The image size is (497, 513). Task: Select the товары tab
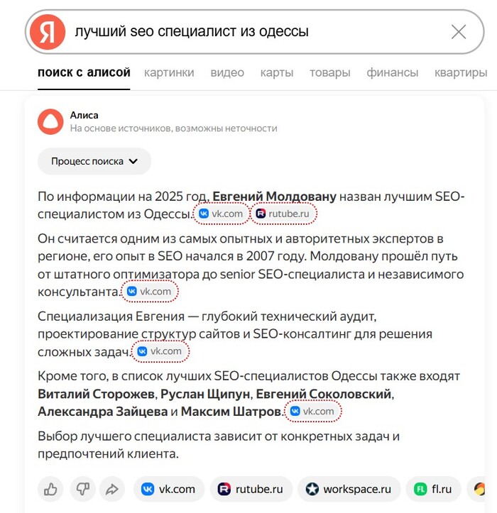pyautogui.click(x=329, y=72)
